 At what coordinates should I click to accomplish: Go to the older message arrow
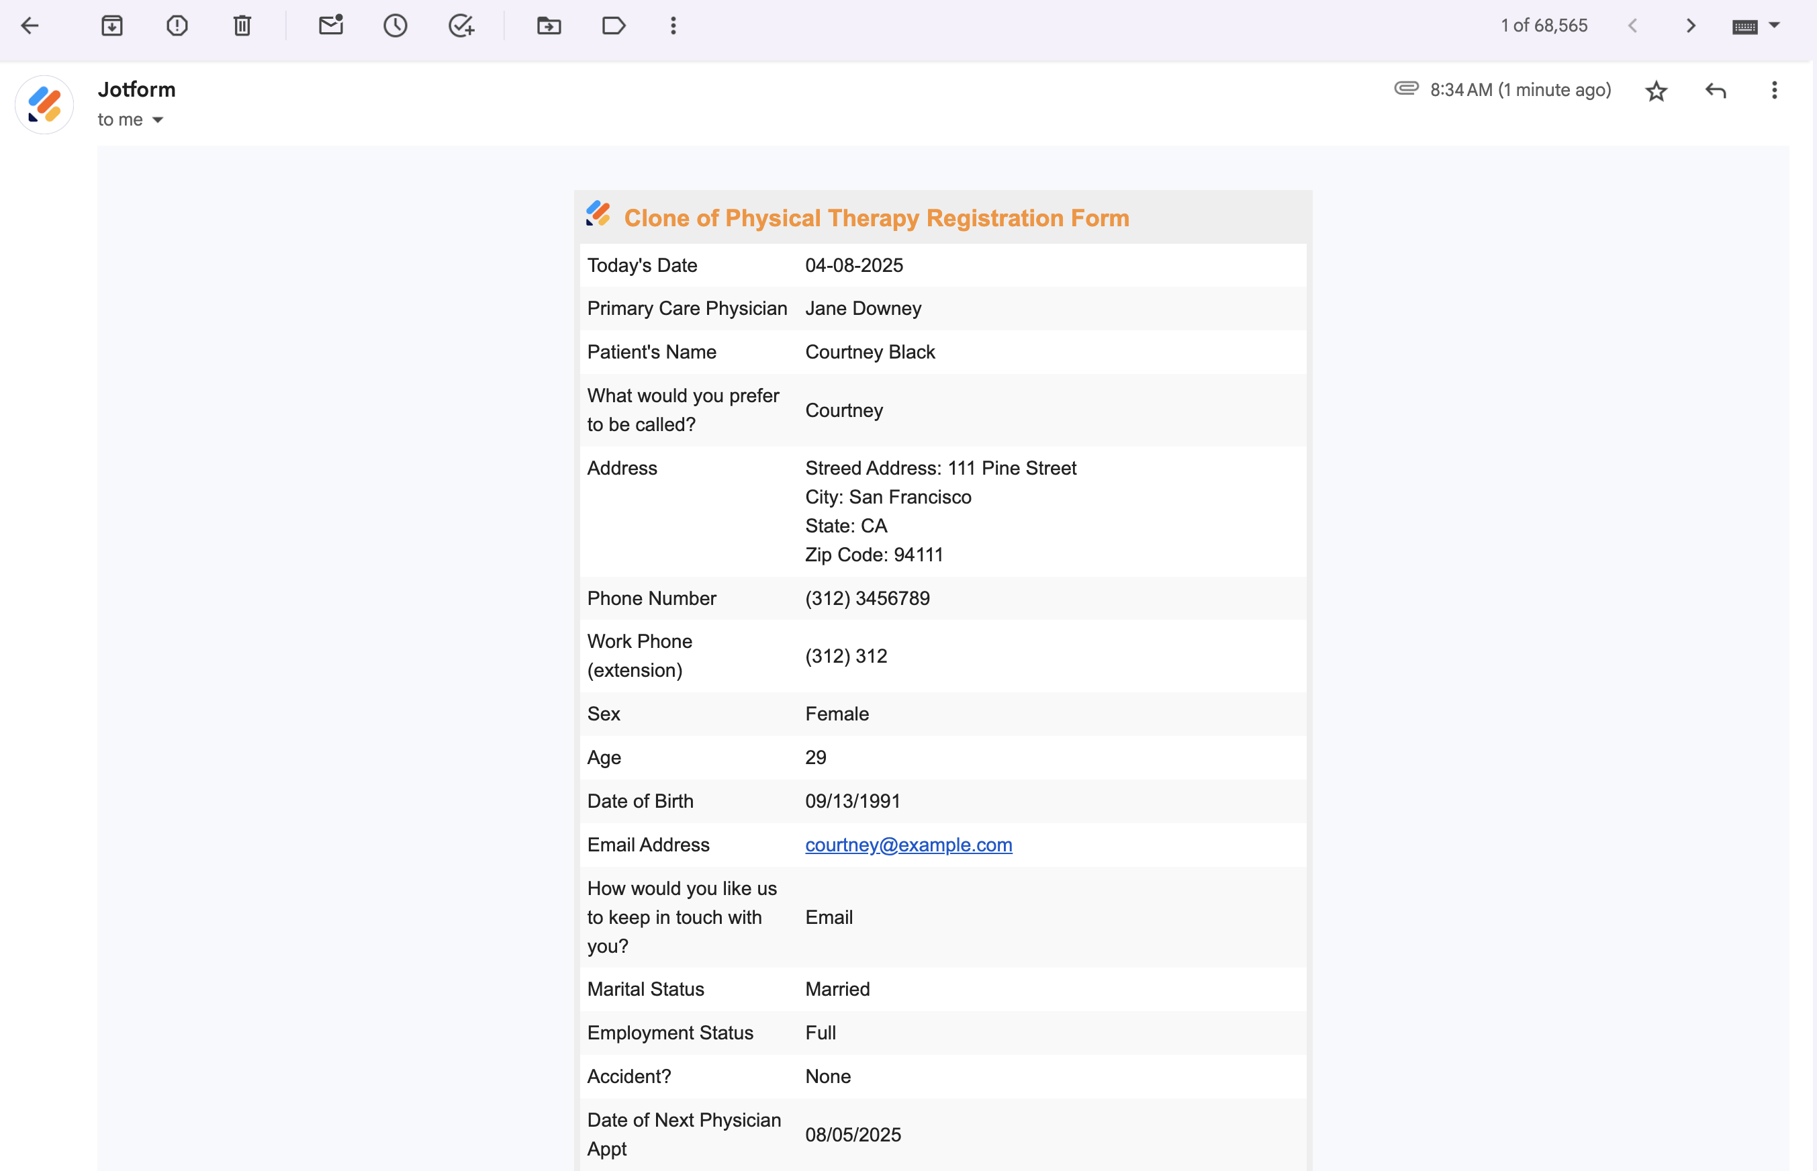click(x=1690, y=26)
